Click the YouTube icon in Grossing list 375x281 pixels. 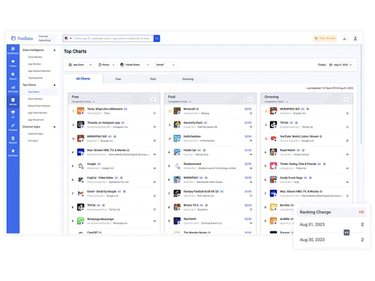(x=273, y=138)
